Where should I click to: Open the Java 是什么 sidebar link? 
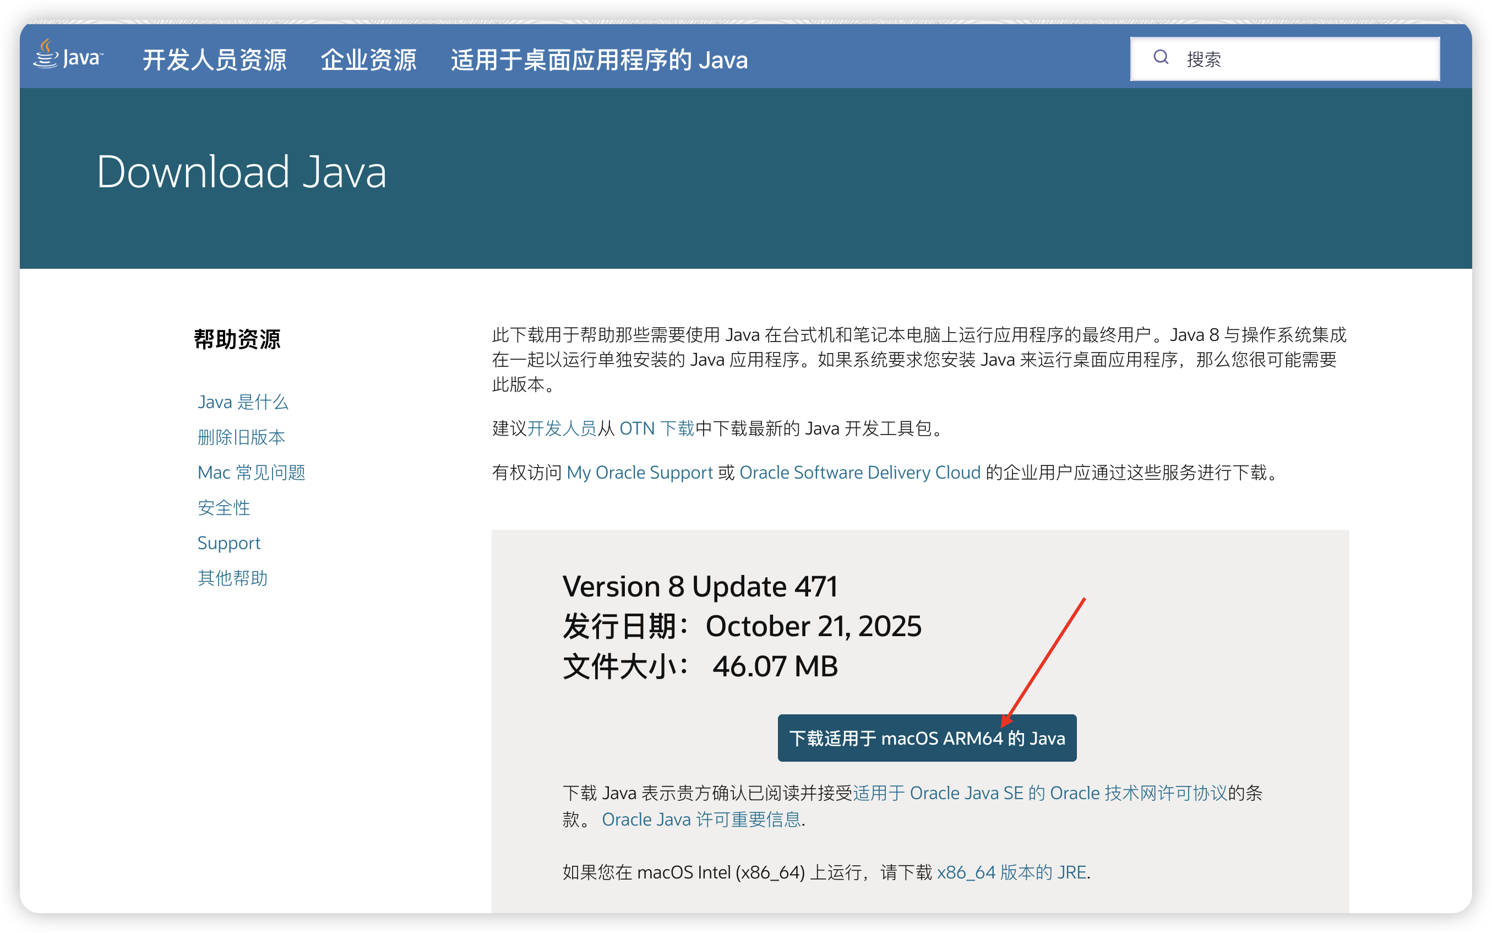[242, 402]
